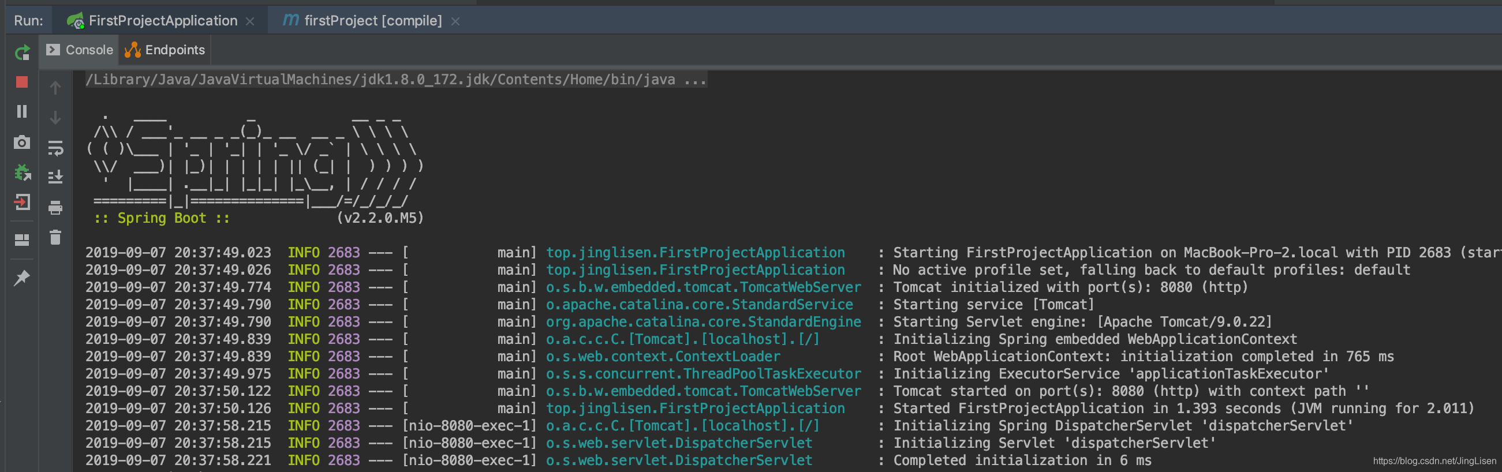Image resolution: width=1502 pixels, height=472 pixels.
Task: Stop the running application
Action: (22, 82)
